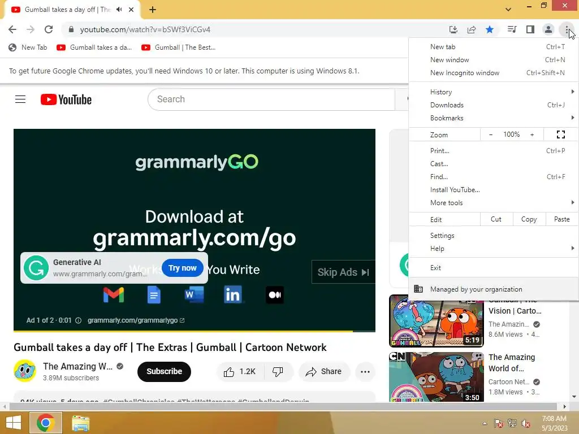Image resolution: width=579 pixels, height=434 pixels.
Task: Click Find... in the menu
Action: [494, 177]
